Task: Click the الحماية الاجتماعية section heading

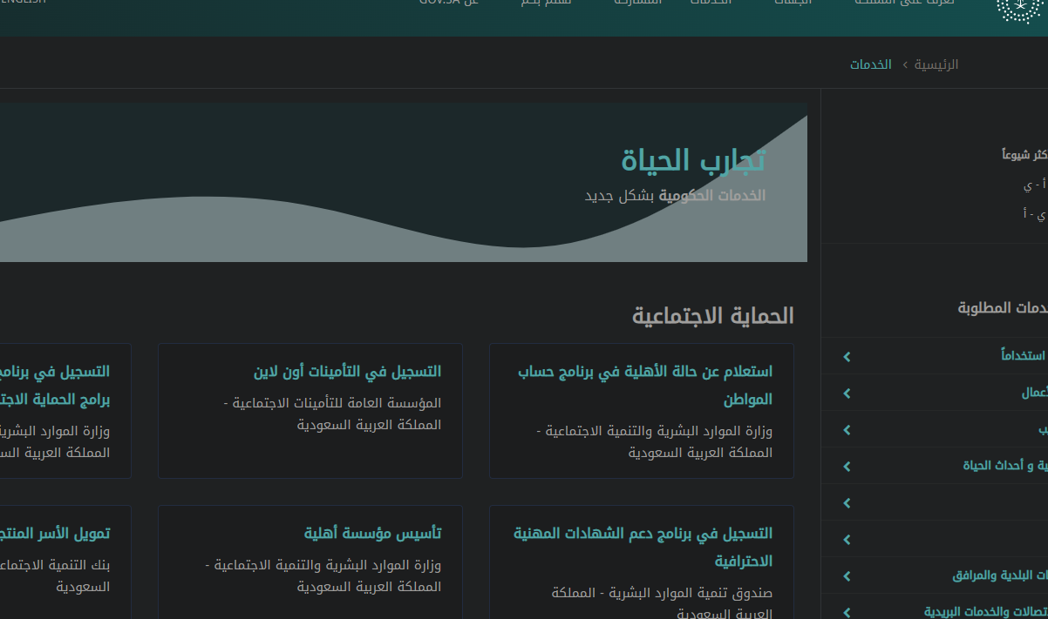Action: point(713,316)
